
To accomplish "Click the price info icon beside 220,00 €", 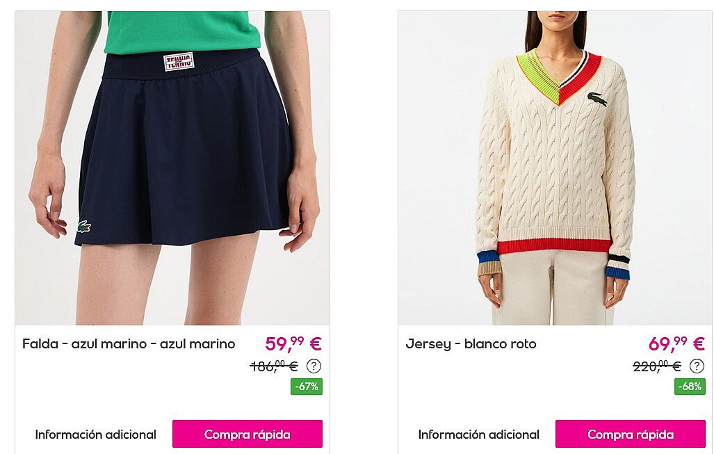I will (x=697, y=366).
